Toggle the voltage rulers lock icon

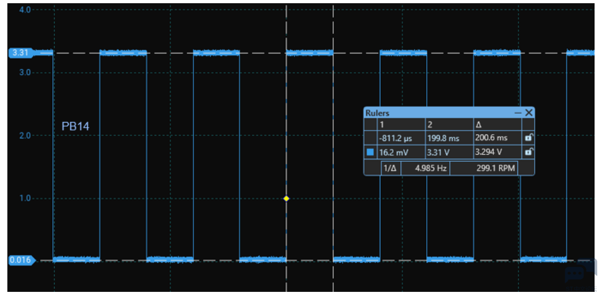(529, 152)
